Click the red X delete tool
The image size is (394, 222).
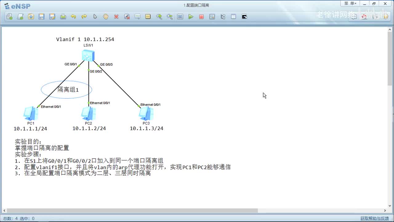coord(116,17)
